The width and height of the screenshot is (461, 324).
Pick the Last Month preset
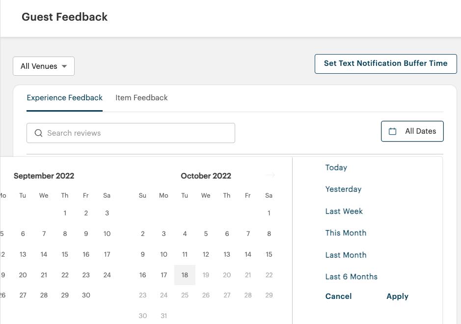[346, 255]
